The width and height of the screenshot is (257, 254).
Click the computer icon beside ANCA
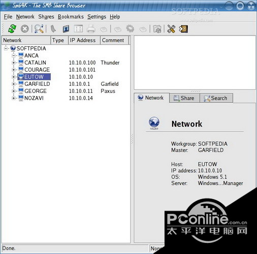tap(21, 55)
